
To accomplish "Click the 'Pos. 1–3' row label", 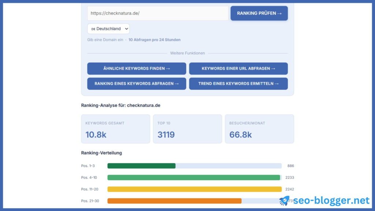I will click(x=88, y=166).
